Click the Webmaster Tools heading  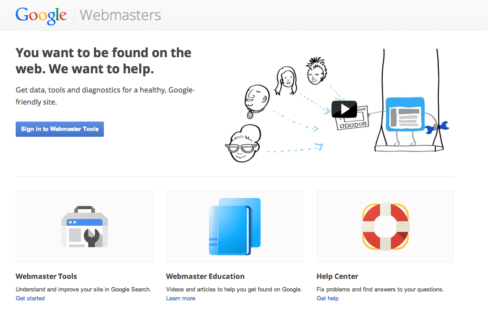coord(47,276)
